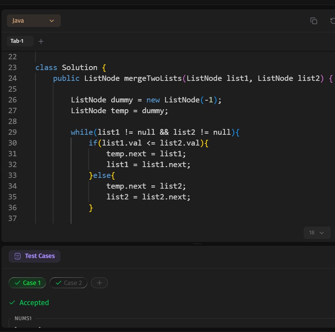This screenshot has width=335, height=332.
Task: Add a new editor tab with the plus
Action: (41, 41)
